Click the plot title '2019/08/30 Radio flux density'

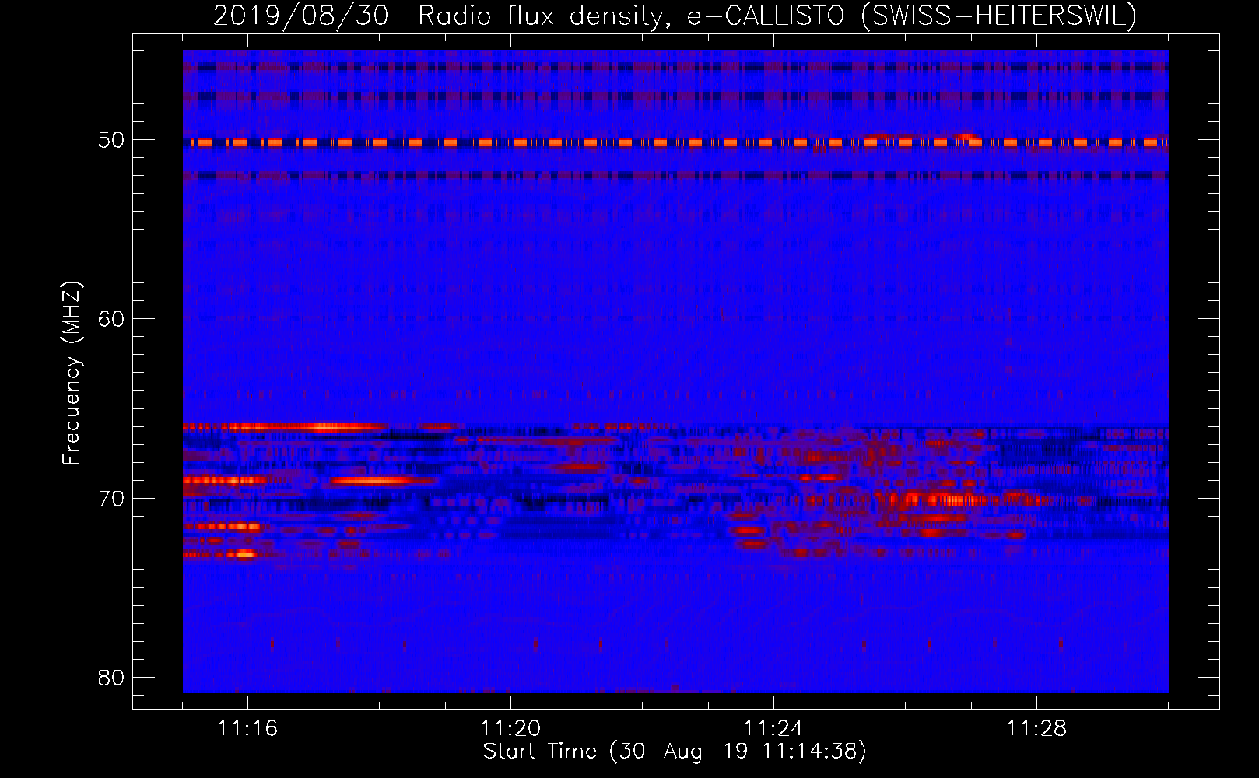444,16
